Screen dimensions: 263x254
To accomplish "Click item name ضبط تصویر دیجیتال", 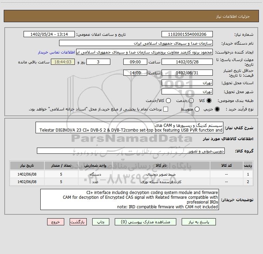I will (161, 174).
